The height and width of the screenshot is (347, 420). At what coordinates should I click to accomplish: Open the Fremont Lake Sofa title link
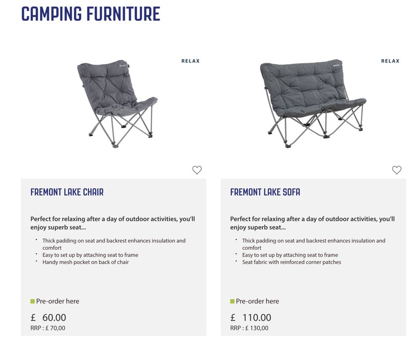pyautogui.click(x=265, y=192)
